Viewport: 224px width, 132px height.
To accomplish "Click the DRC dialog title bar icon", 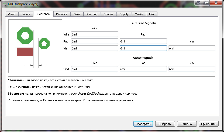I will tap(4, 4).
